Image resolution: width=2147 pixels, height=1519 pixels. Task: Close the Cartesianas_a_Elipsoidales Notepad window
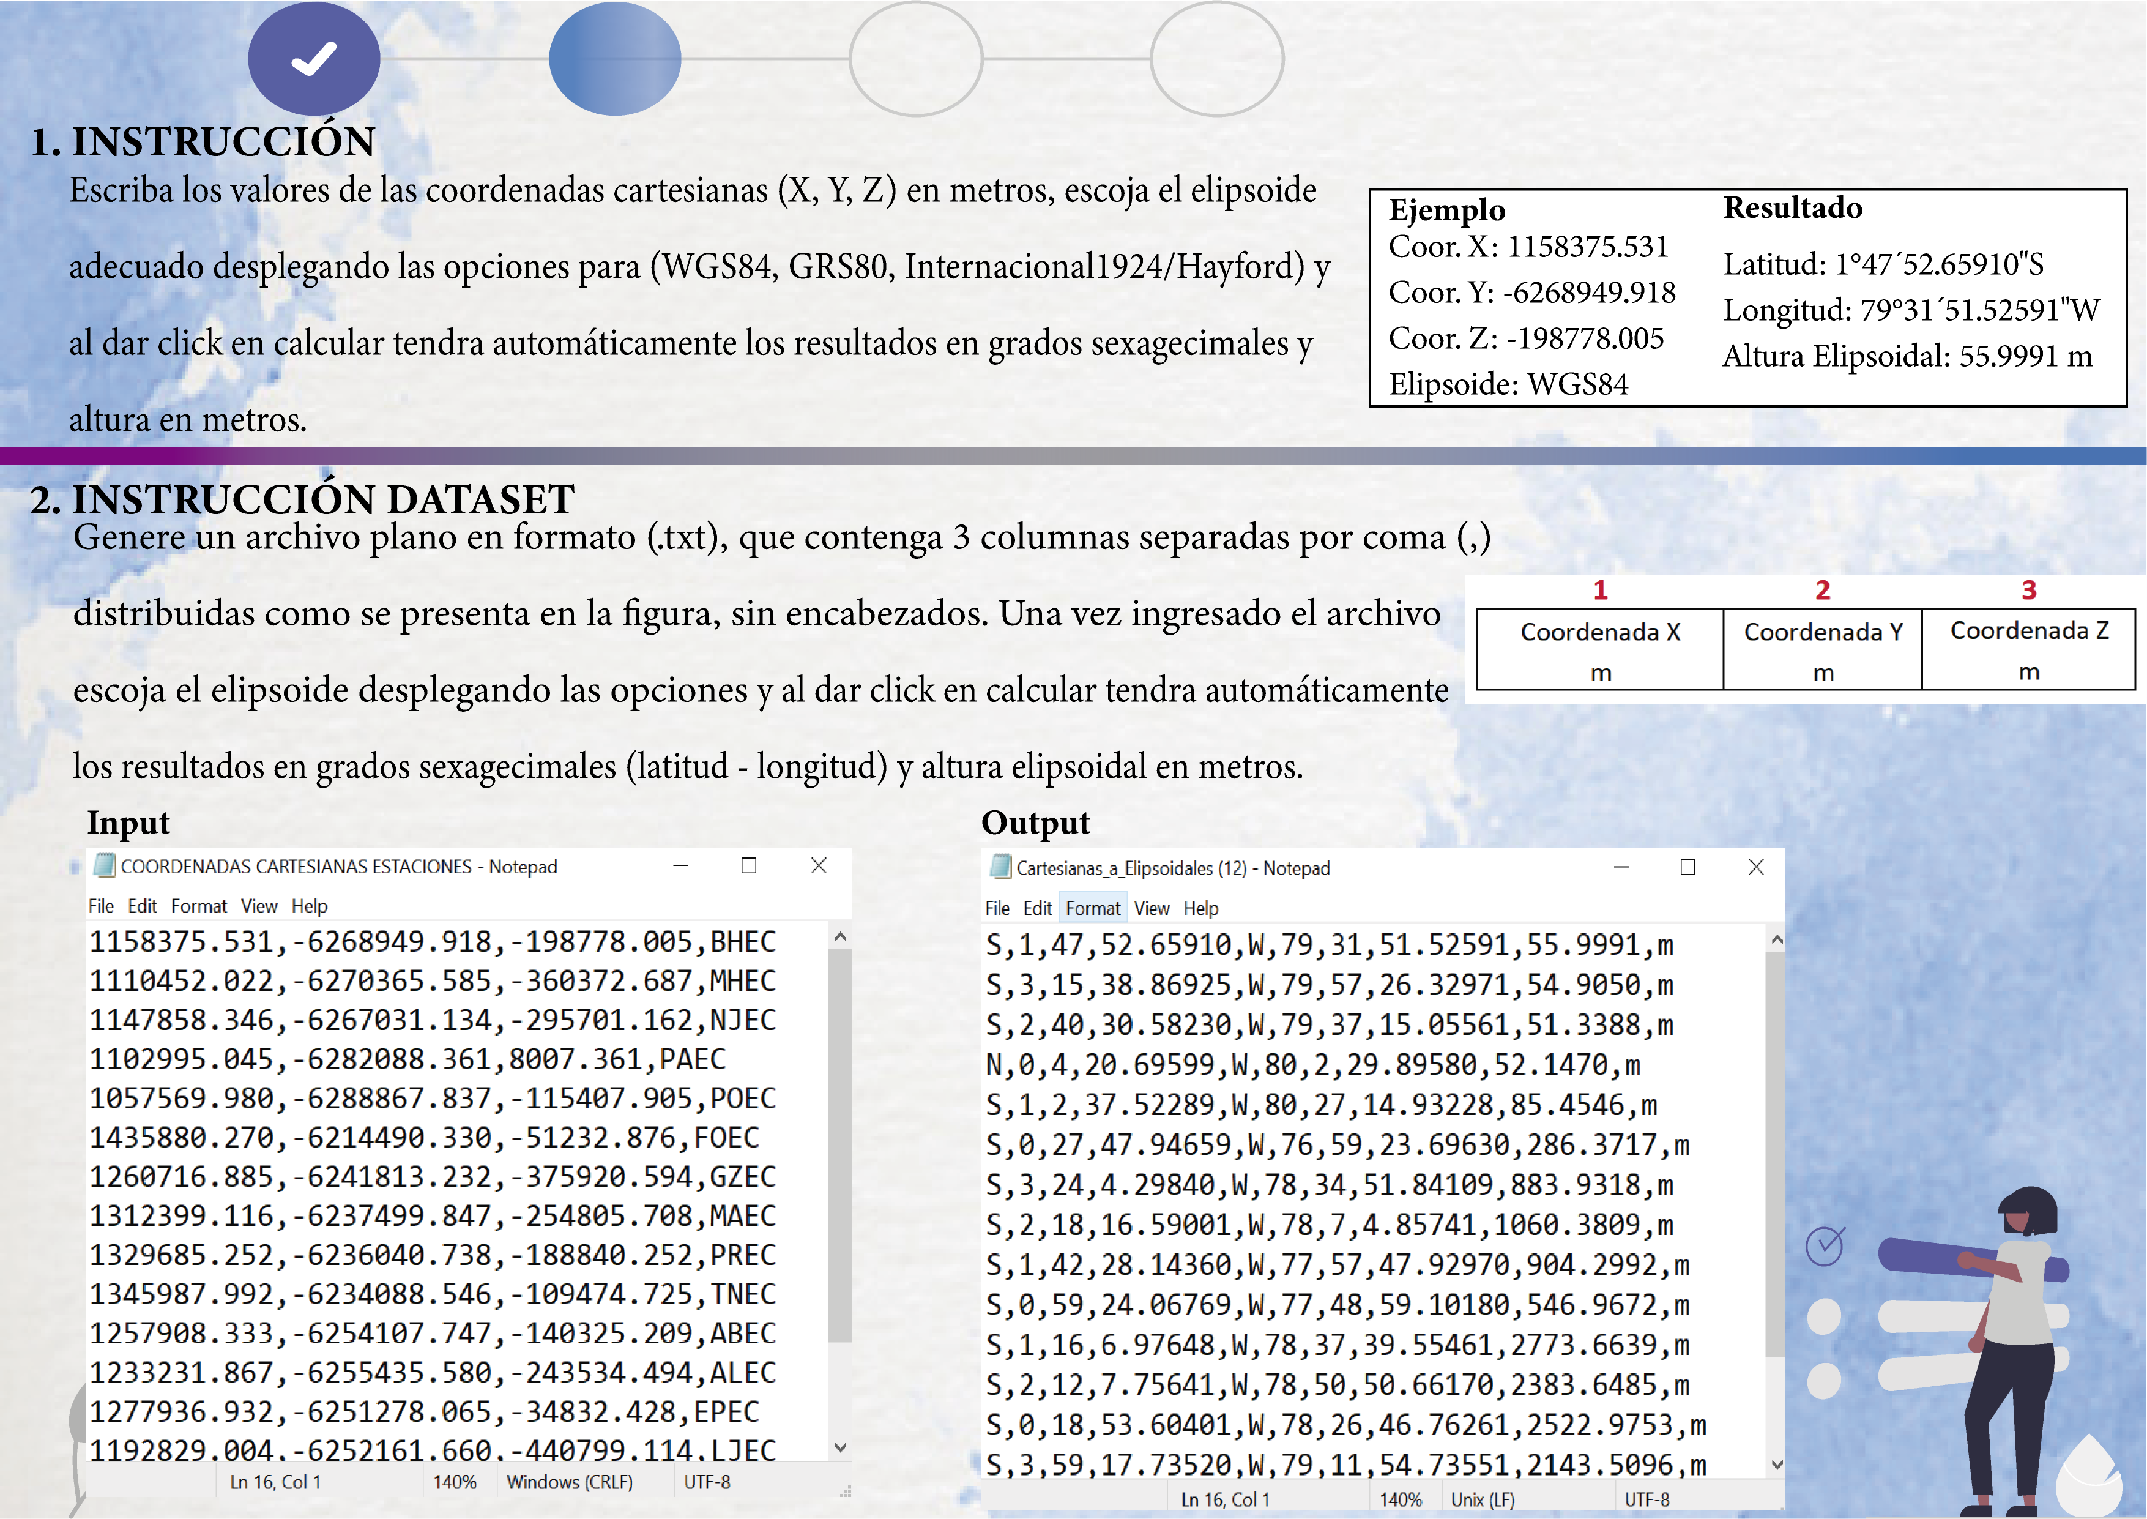(1755, 867)
